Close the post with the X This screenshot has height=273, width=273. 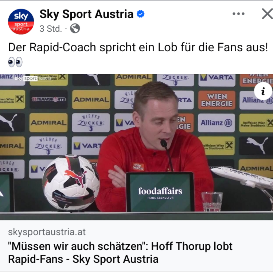(267, 14)
